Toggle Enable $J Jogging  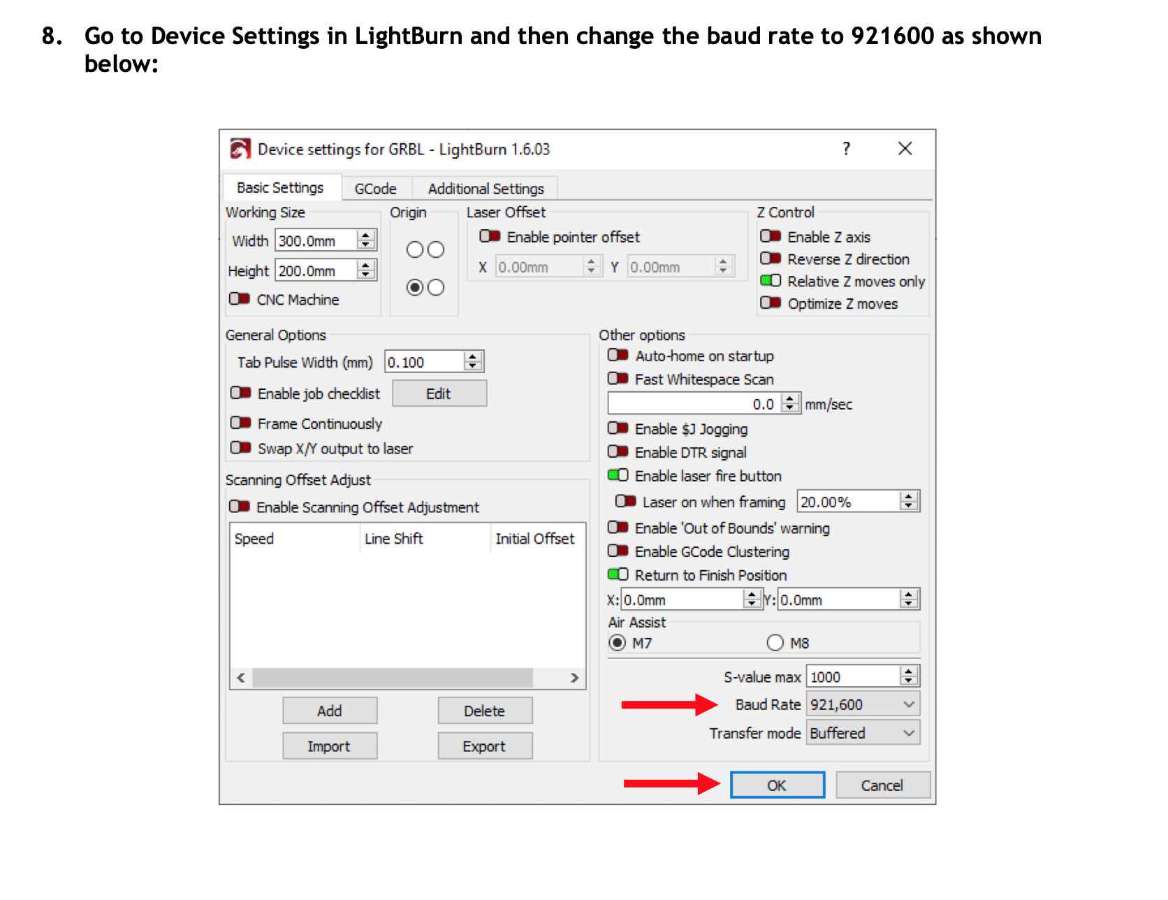(618, 428)
